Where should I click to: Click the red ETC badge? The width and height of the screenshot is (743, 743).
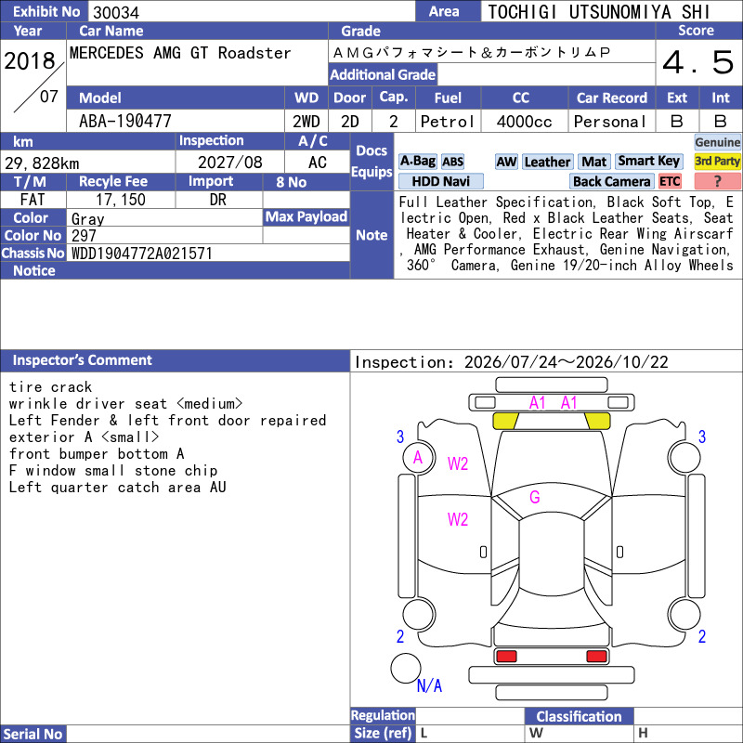pos(670,181)
